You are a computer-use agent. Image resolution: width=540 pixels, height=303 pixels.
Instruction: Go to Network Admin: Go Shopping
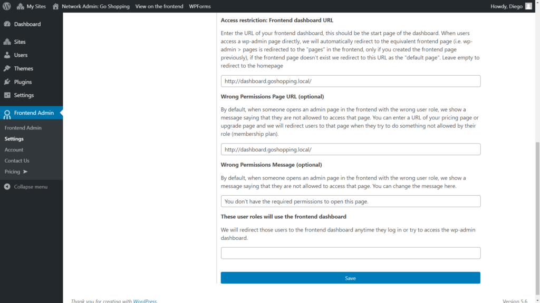point(95,6)
